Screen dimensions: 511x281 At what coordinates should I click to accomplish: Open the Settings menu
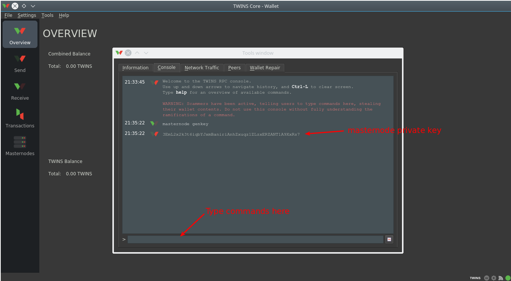pos(27,15)
